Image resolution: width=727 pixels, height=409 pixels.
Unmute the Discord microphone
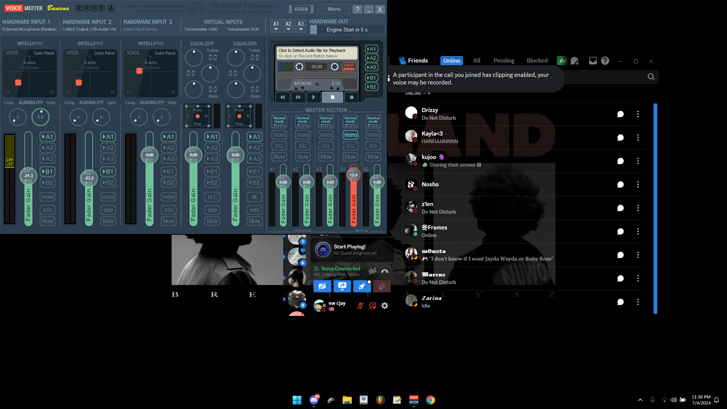360,306
